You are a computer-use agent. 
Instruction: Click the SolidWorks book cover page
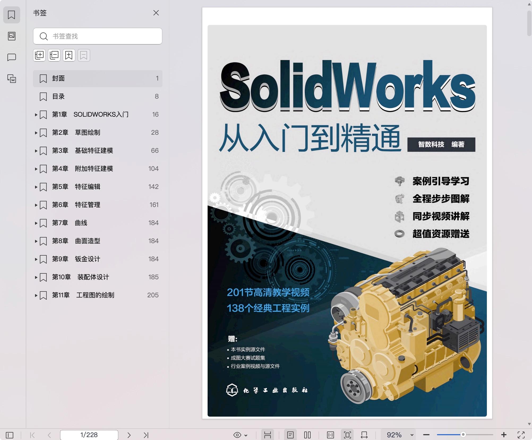pyautogui.click(x=347, y=213)
